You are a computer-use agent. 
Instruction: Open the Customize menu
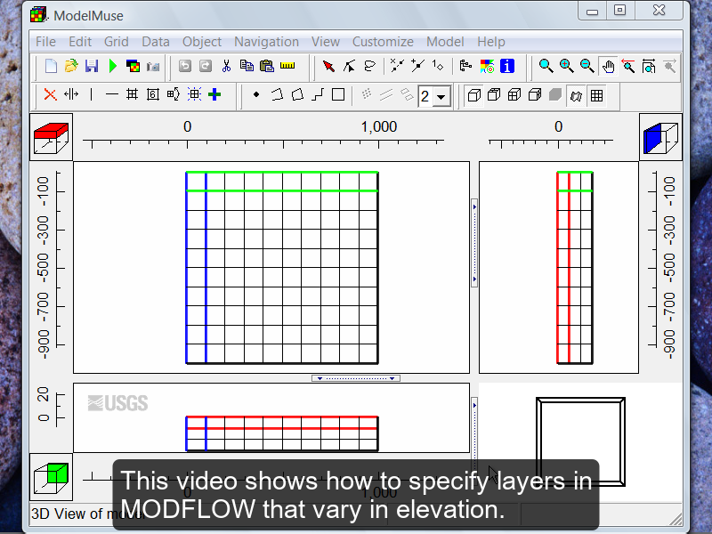(x=383, y=42)
